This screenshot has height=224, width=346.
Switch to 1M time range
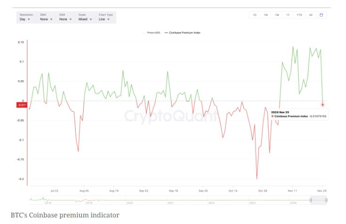(x=277, y=15)
